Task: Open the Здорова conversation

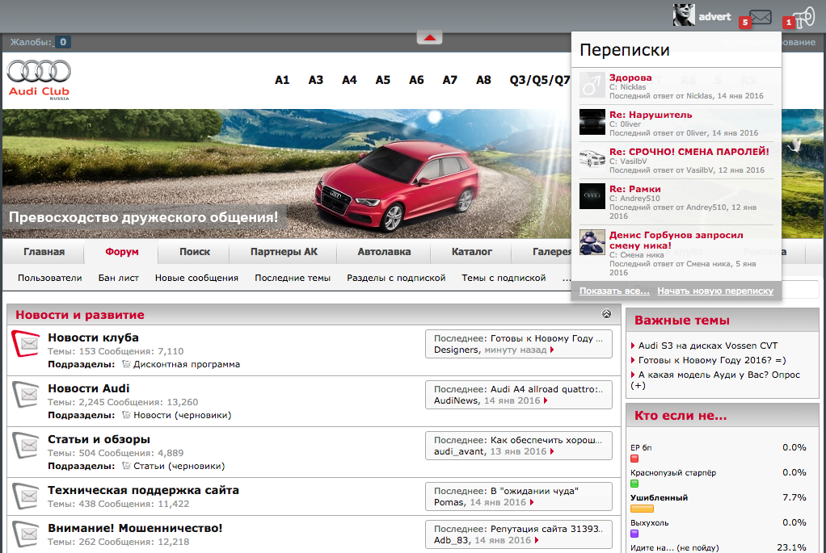Action: click(x=630, y=78)
